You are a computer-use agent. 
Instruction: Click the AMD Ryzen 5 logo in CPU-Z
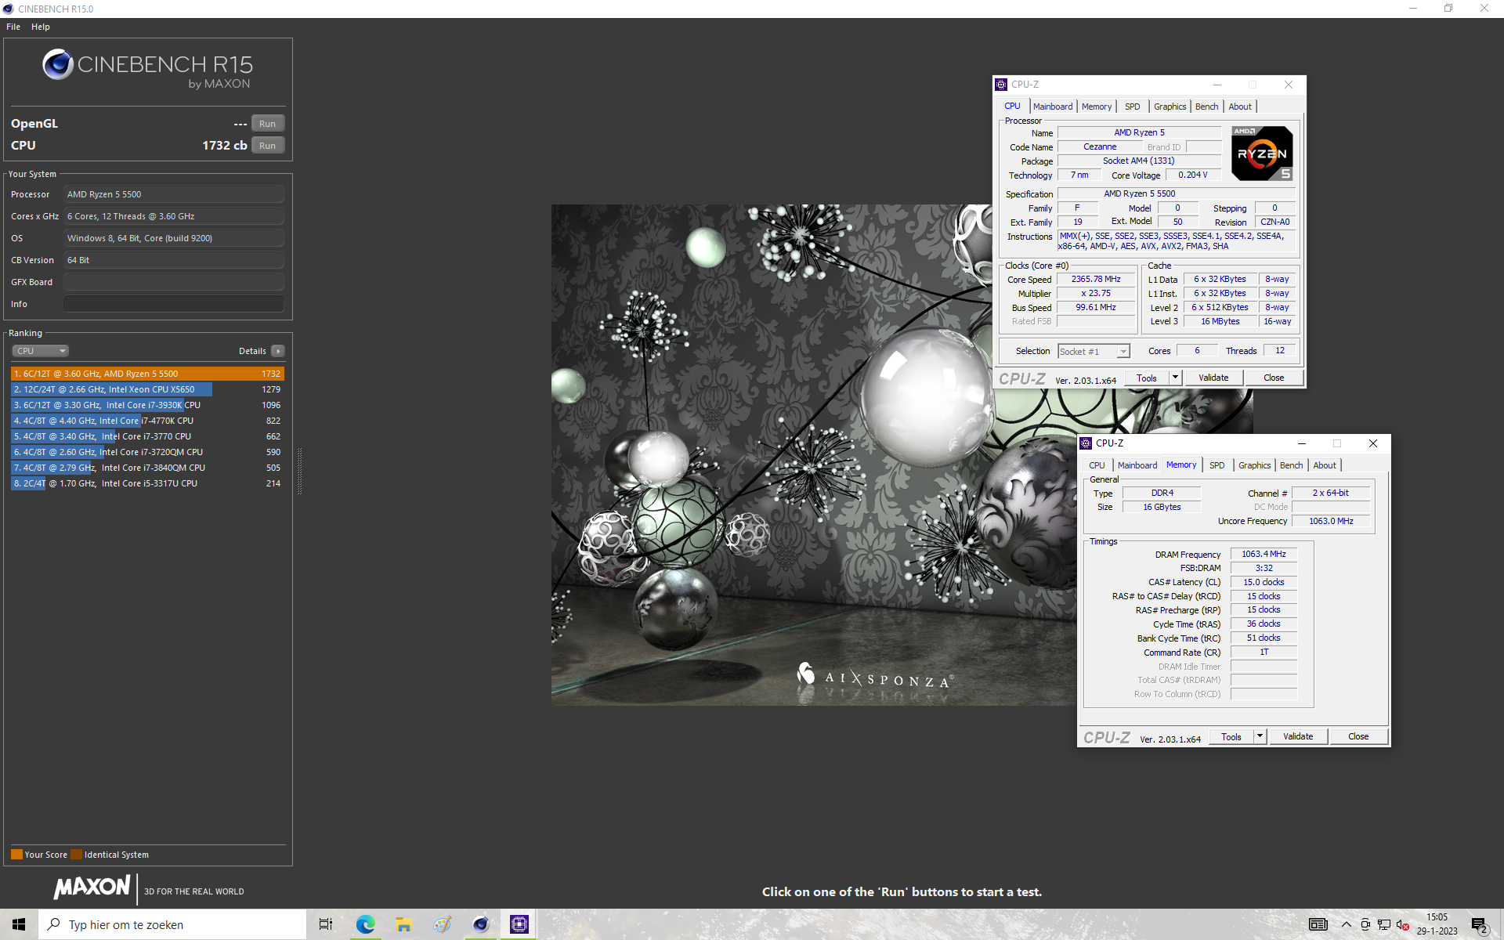[x=1262, y=154]
